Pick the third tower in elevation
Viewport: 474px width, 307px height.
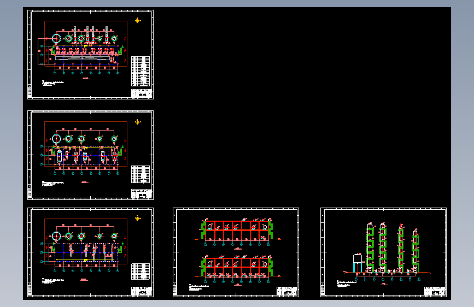pyautogui.click(x=401, y=249)
